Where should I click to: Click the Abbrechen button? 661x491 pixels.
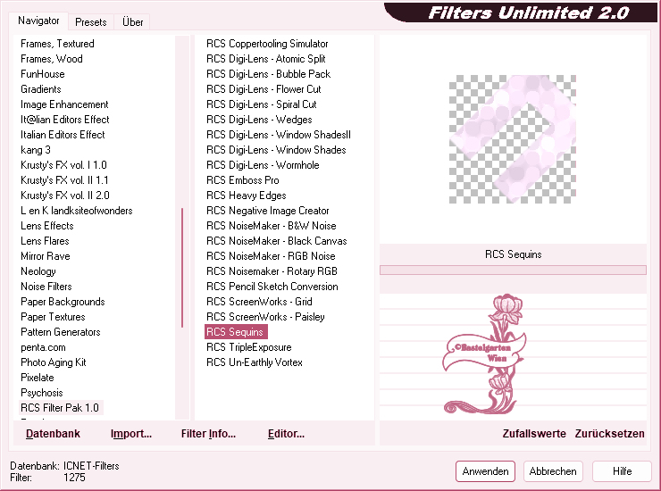[x=553, y=471]
